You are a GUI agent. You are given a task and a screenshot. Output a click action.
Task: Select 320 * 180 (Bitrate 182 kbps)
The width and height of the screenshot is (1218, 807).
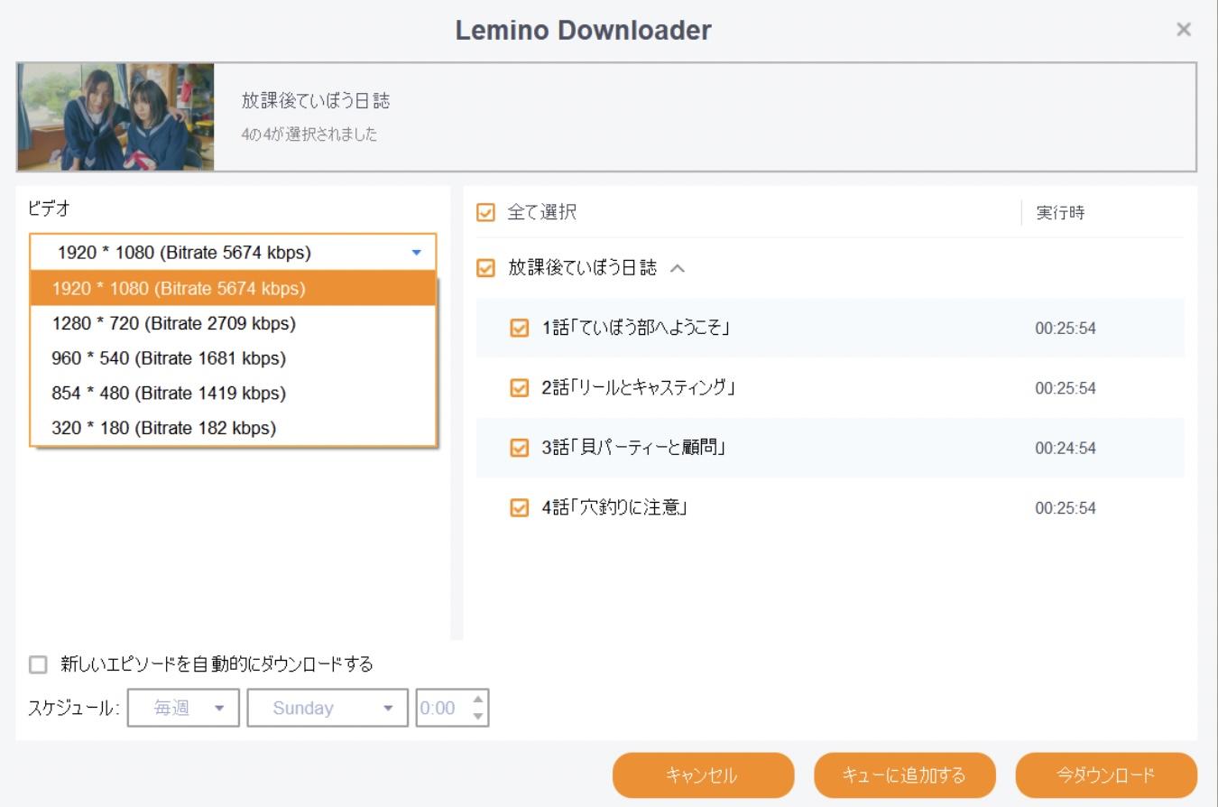[x=233, y=428]
